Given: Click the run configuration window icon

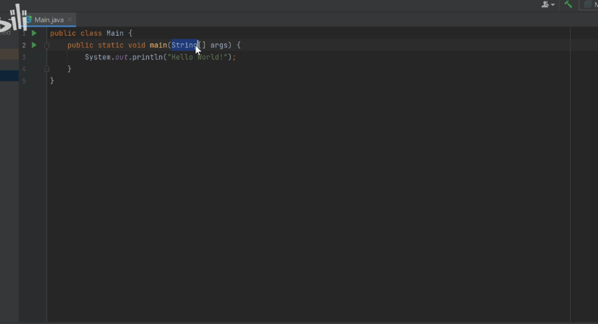Looking at the screenshot, I should point(587,5).
